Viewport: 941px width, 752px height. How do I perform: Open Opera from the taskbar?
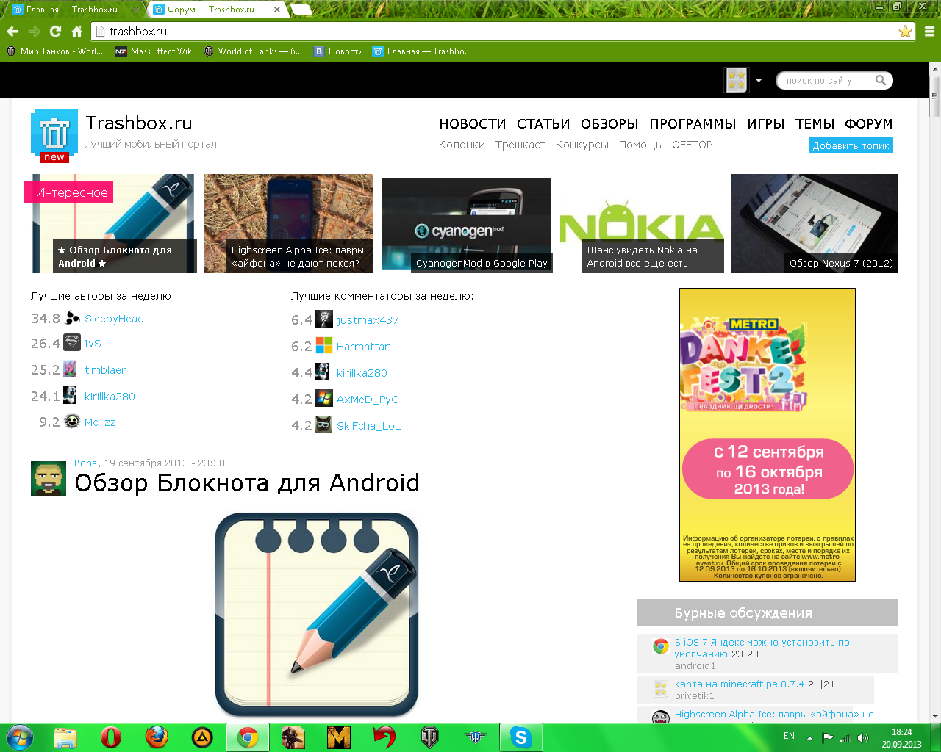tap(111, 737)
